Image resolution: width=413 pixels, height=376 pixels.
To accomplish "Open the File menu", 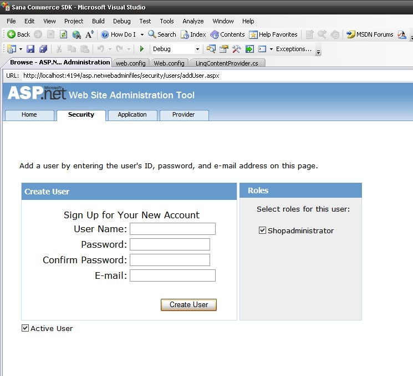I will pos(11,21).
